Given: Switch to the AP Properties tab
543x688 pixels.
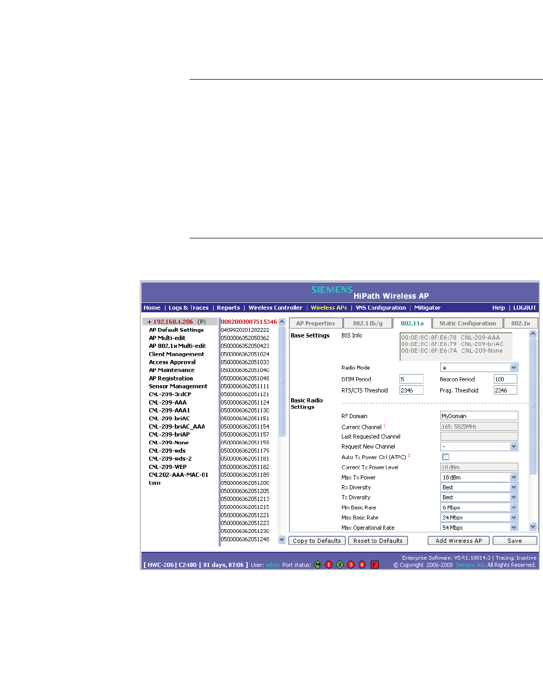Looking at the screenshot, I should (316, 323).
